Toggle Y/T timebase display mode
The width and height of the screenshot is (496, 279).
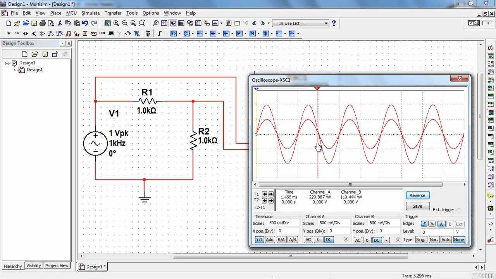coord(259,239)
